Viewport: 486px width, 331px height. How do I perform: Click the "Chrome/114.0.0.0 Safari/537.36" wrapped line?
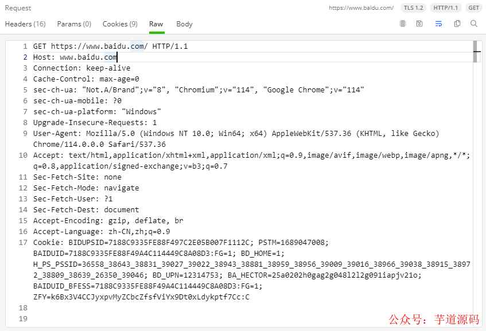point(99,144)
